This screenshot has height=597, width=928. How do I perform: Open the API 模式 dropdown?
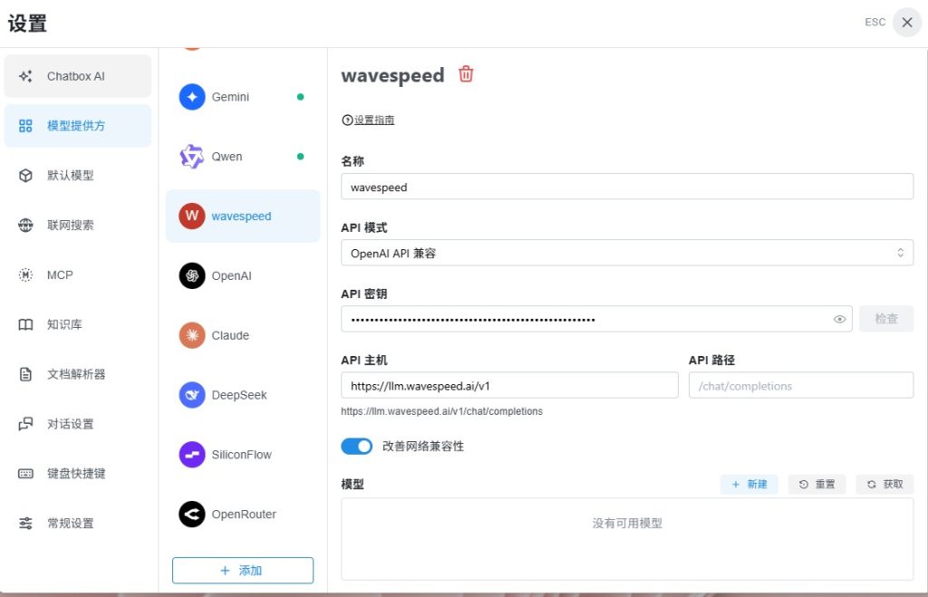627,254
